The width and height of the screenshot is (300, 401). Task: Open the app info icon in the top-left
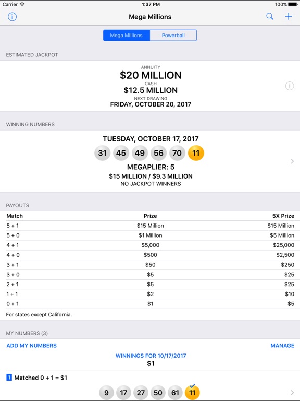tap(12, 17)
